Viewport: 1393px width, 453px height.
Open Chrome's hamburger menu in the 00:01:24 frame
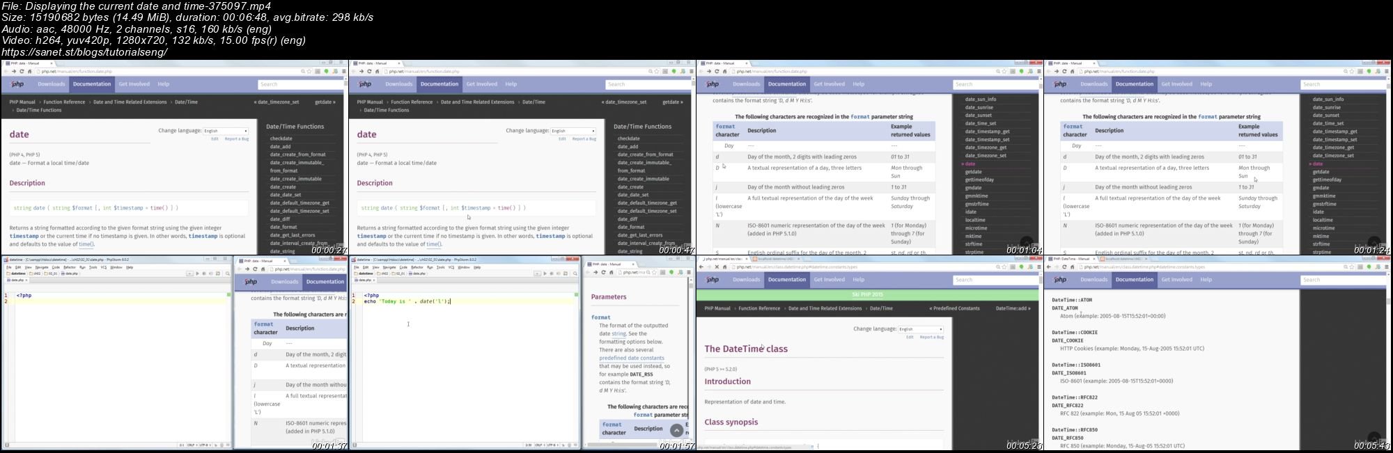[1387, 71]
